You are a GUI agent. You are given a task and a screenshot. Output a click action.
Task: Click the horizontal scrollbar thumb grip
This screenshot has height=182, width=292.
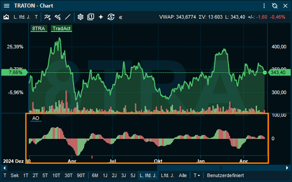point(221,168)
